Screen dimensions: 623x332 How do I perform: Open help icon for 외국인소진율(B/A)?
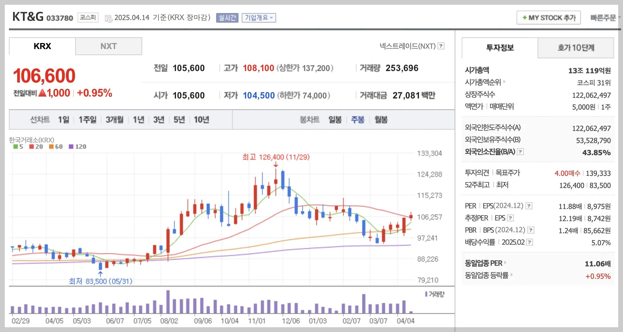tap(520, 152)
